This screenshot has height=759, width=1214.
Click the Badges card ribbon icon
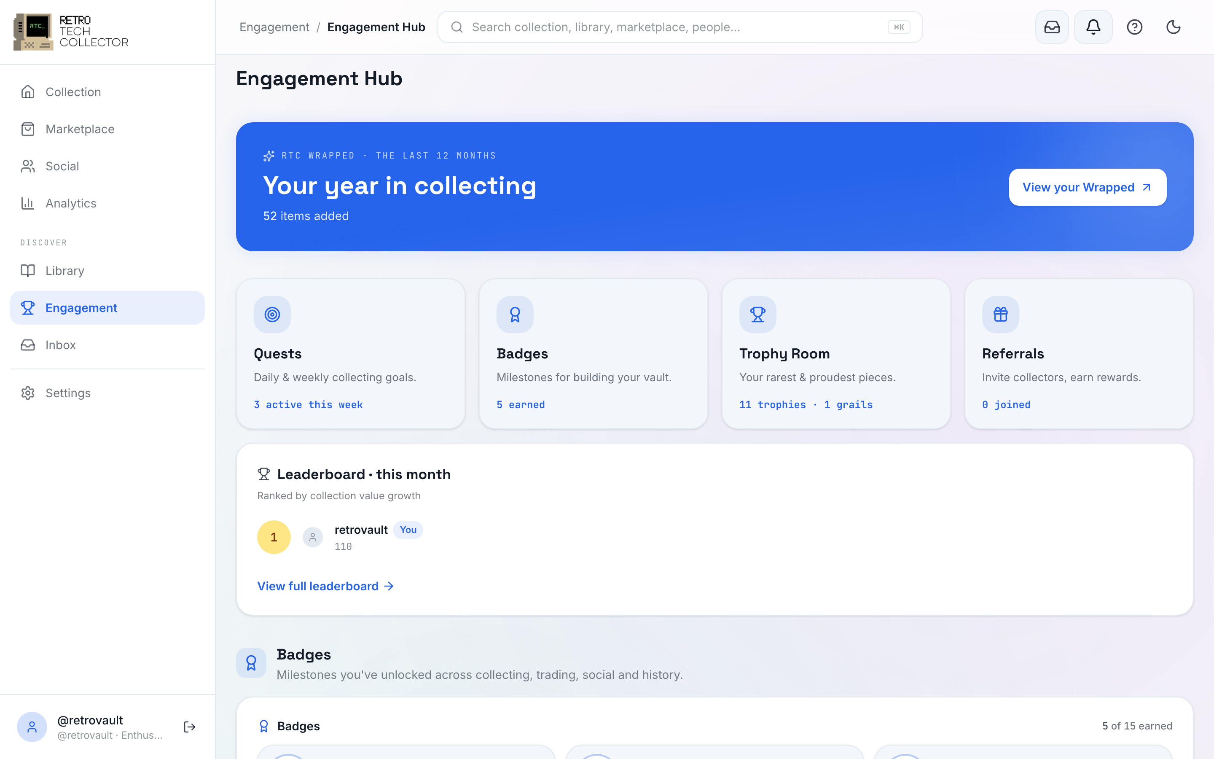point(515,315)
